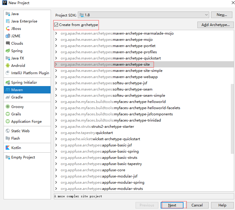Uncheck Create from archetype checkbox
The width and height of the screenshot is (235, 210).
pyautogui.click(x=56, y=25)
